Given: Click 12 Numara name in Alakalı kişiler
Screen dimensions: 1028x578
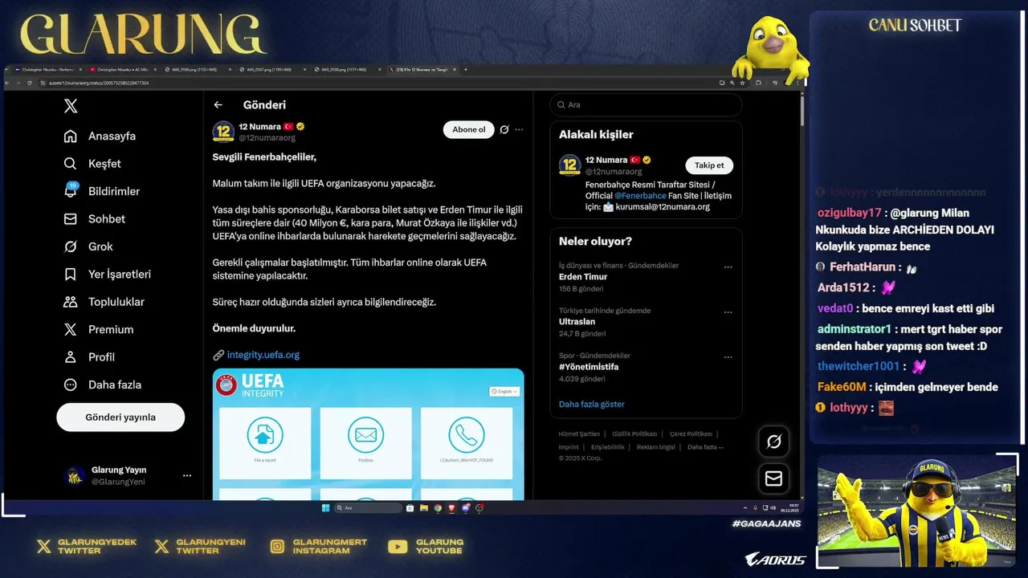Looking at the screenshot, I should 606,160.
